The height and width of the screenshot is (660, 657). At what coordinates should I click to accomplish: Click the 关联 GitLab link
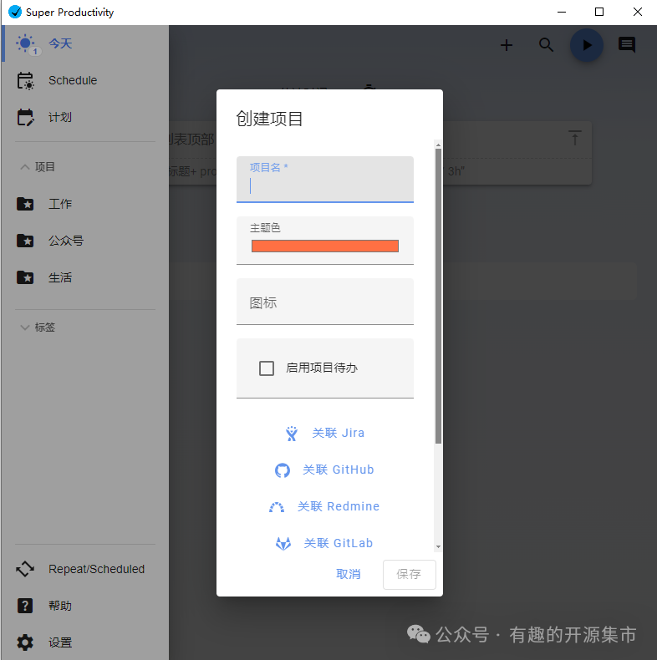[x=339, y=543]
